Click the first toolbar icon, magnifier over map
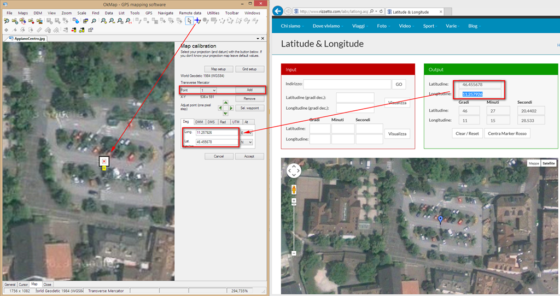Image resolution: width=560 pixels, height=296 pixels. [7, 21]
